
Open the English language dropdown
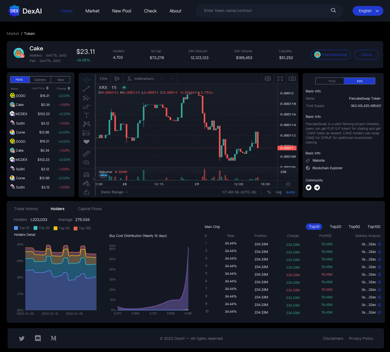pos(368,11)
